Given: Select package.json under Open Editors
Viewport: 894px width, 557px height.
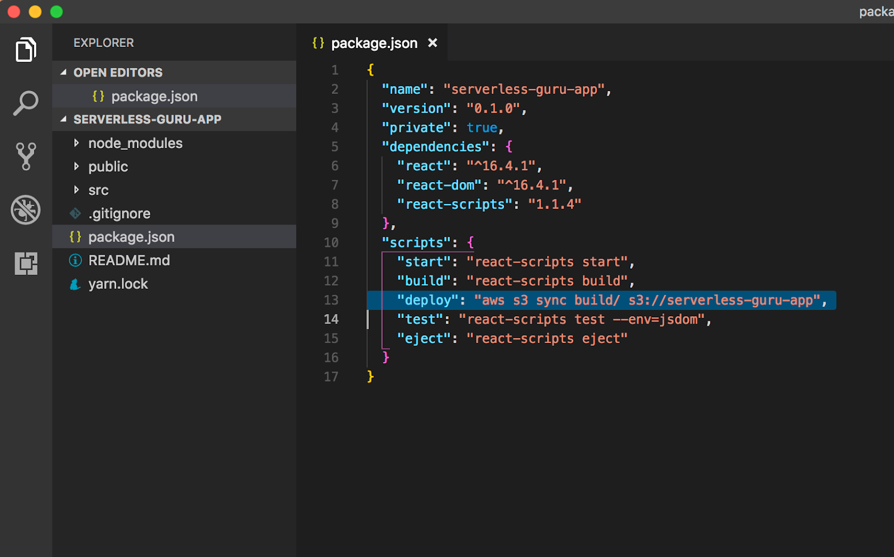Looking at the screenshot, I should tap(154, 96).
